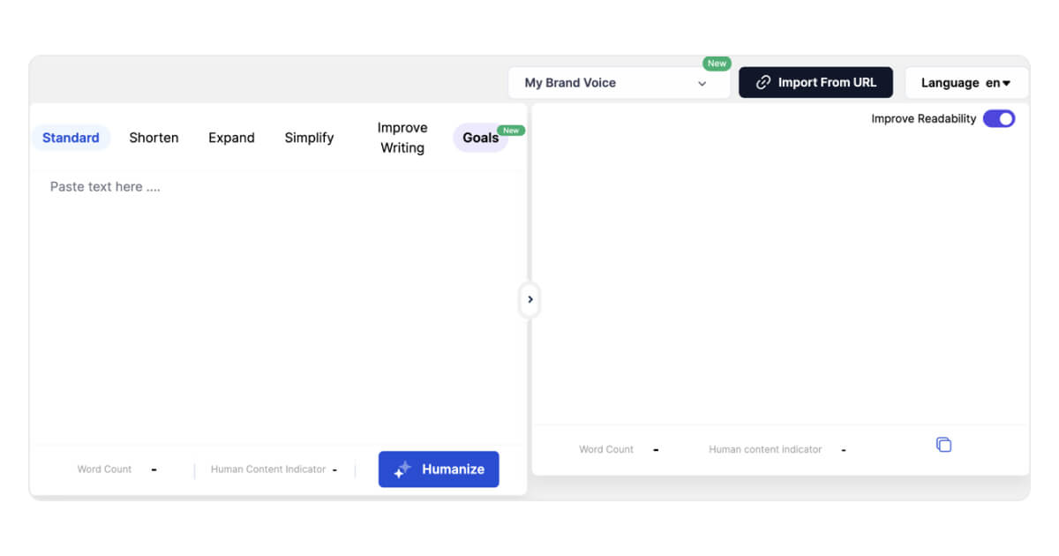1059x556 pixels.
Task: Collapse panel using the center chevron arrow
Action: coord(529,299)
